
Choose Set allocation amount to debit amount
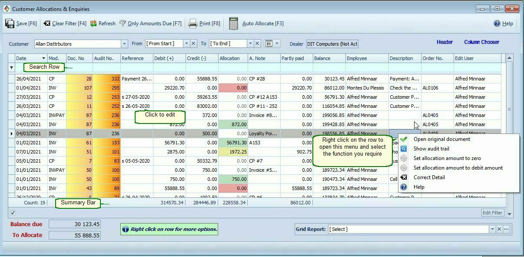458,168
